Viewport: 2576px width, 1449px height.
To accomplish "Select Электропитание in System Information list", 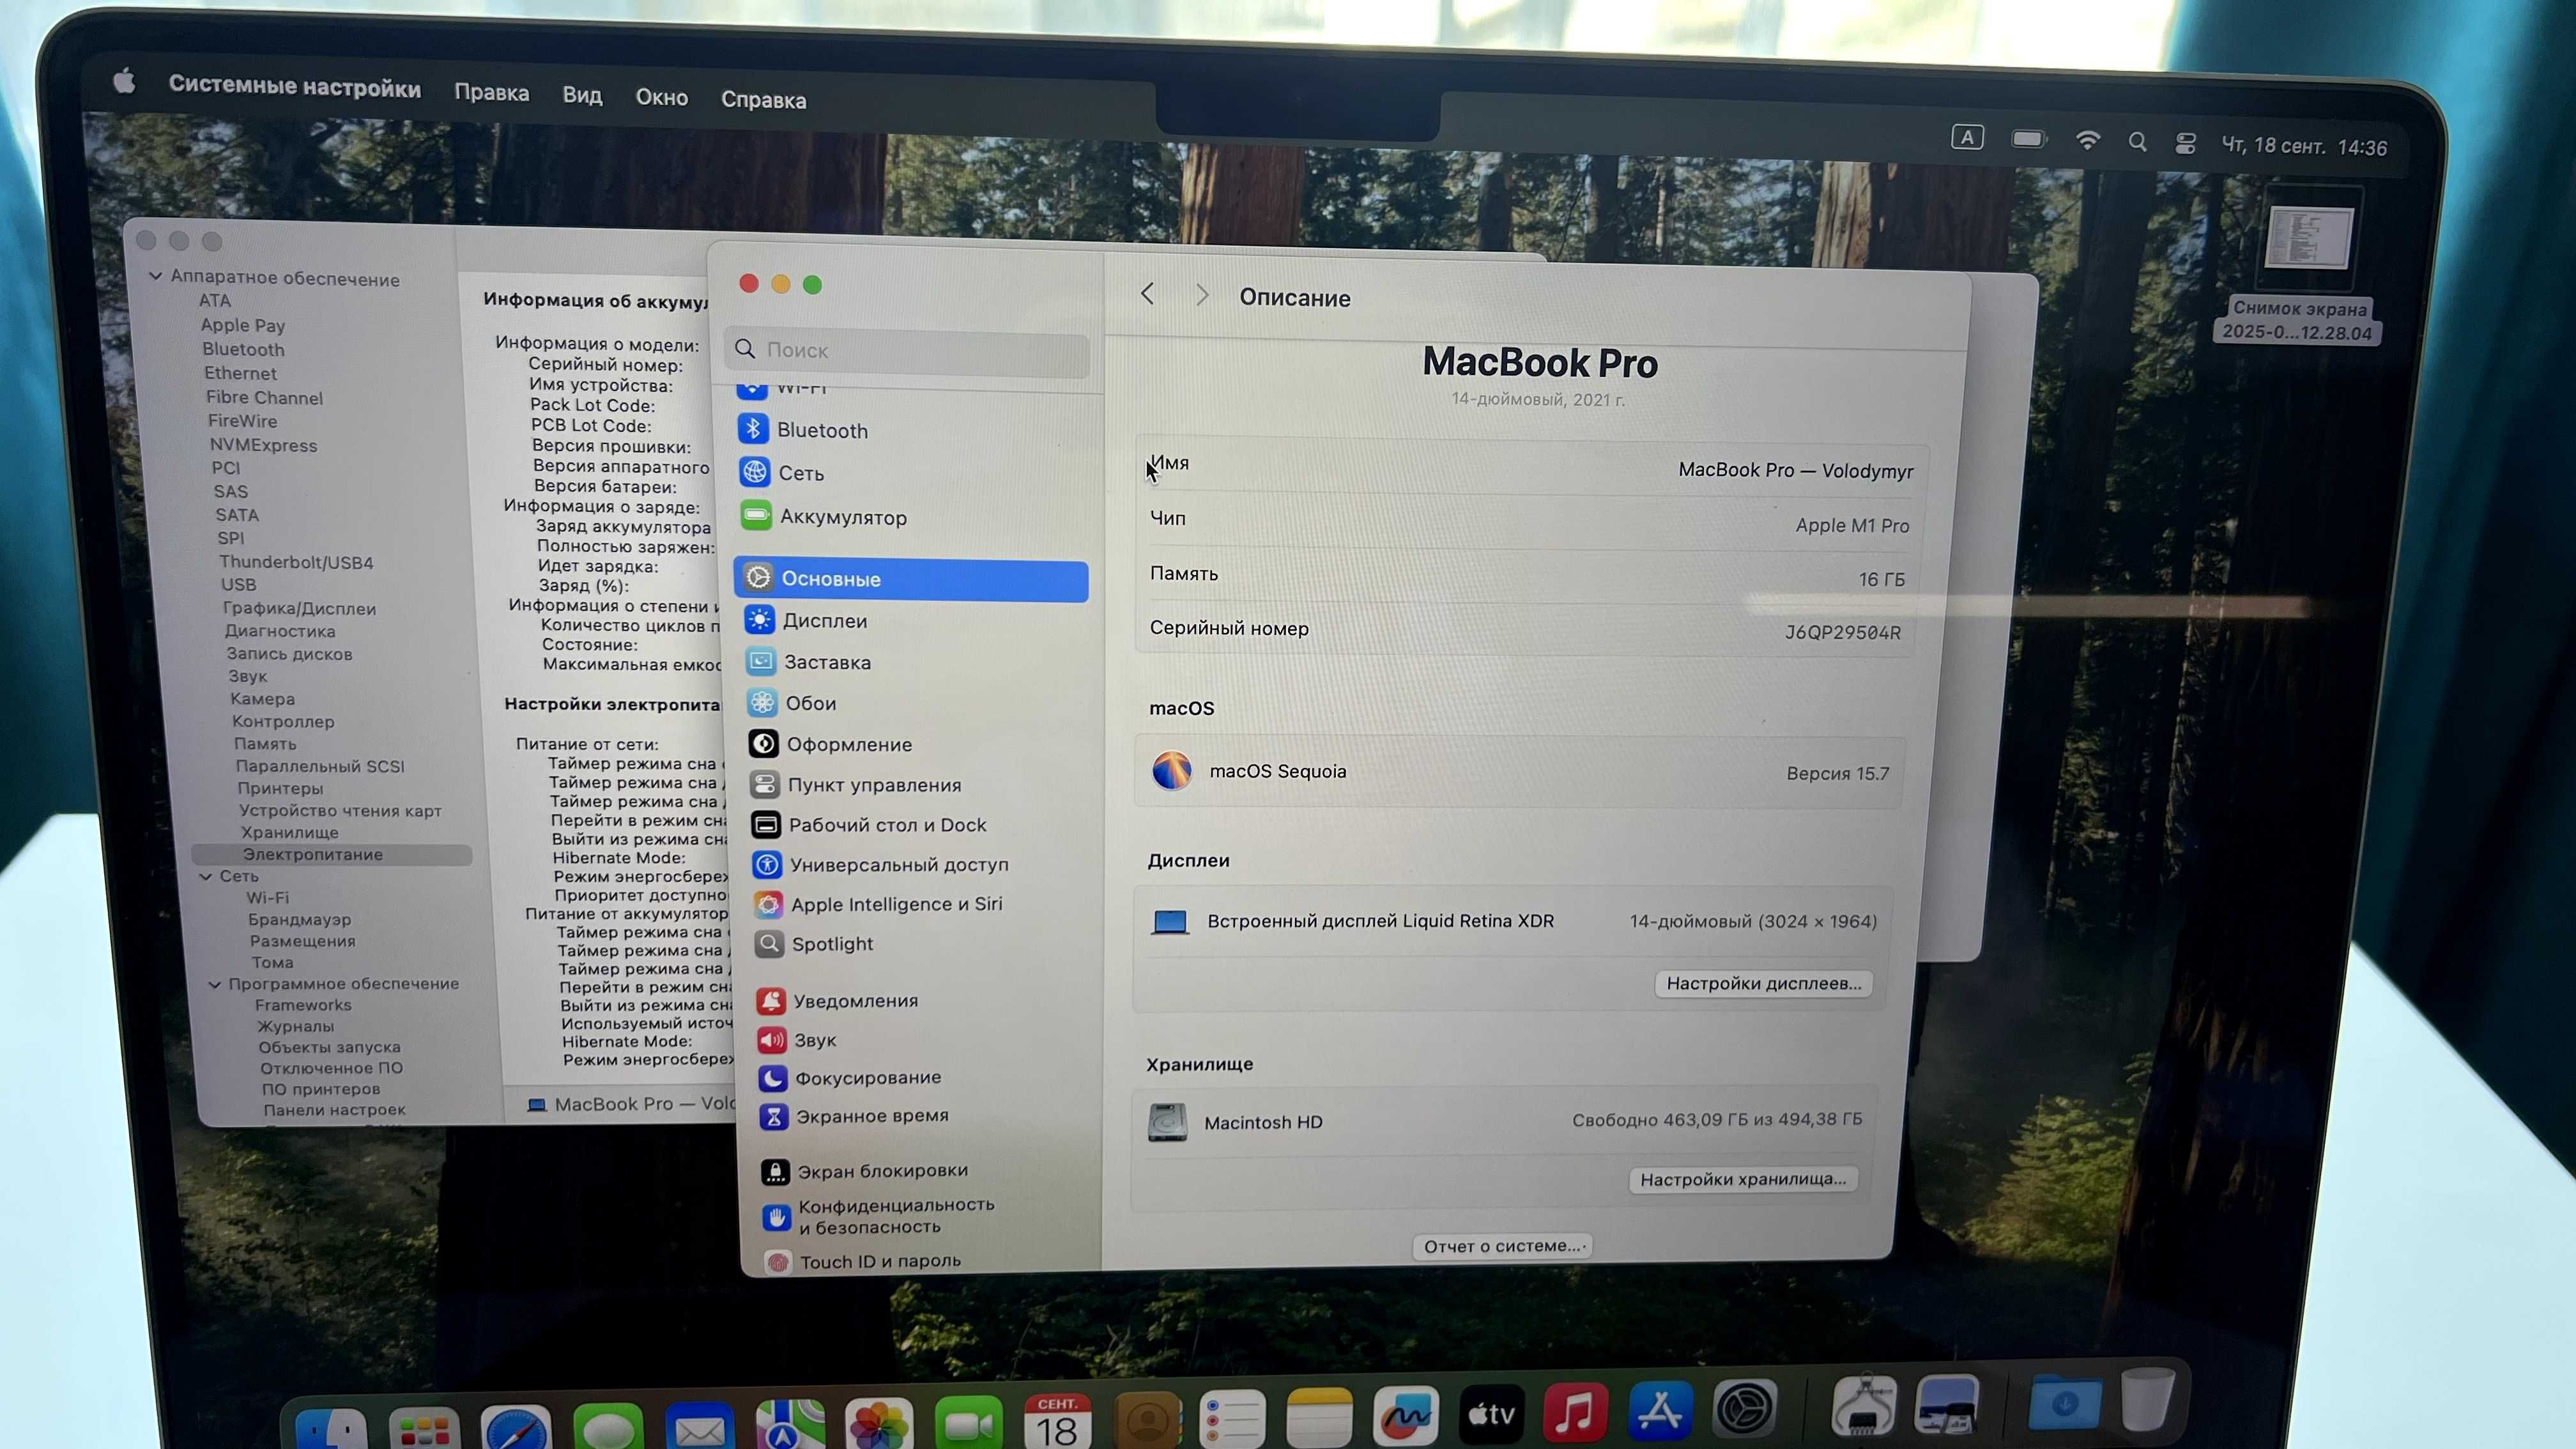I will click(x=332, y=855).
